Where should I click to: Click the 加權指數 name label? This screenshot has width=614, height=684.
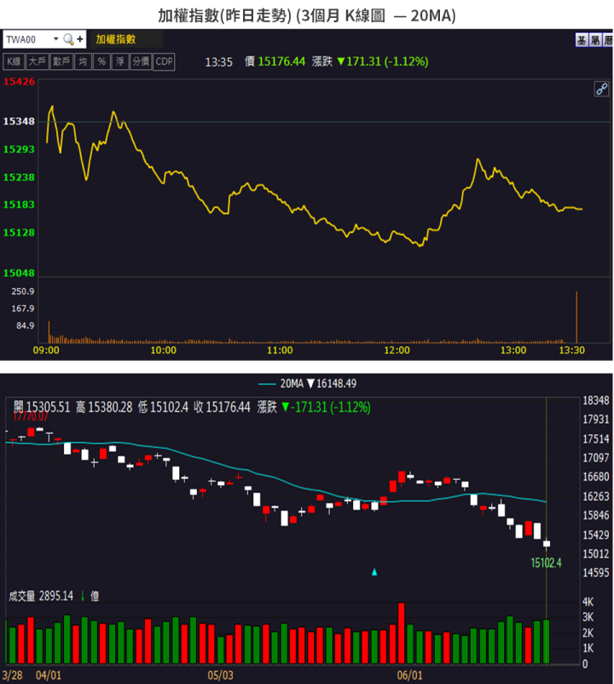click(116, 39)
